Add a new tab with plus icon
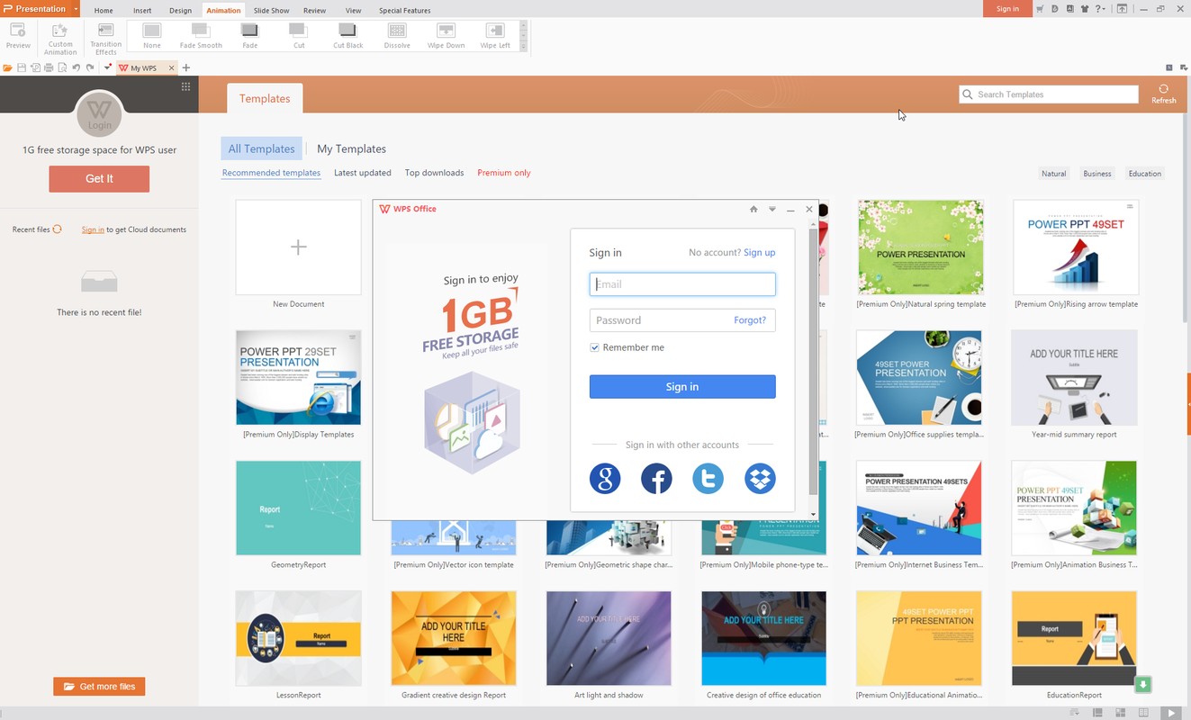This screenshot has width=1191, height=720. [186, 67]
